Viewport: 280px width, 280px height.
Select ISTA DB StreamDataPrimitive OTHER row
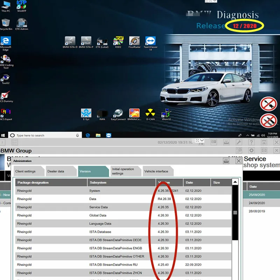click(123, 257)
